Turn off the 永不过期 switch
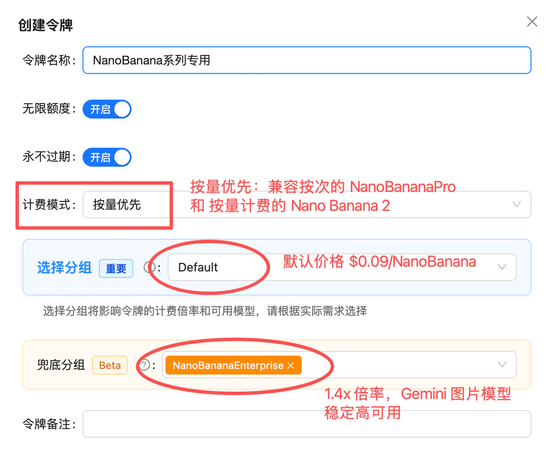This screenshot has width=552, height=451. click(x=107, y=157)
